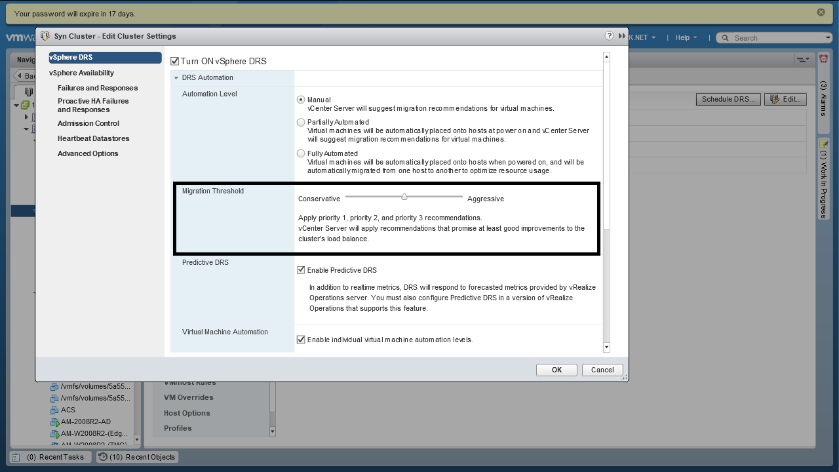Open the Help dropdown menu
839x472 pixels.
point(686,38)
